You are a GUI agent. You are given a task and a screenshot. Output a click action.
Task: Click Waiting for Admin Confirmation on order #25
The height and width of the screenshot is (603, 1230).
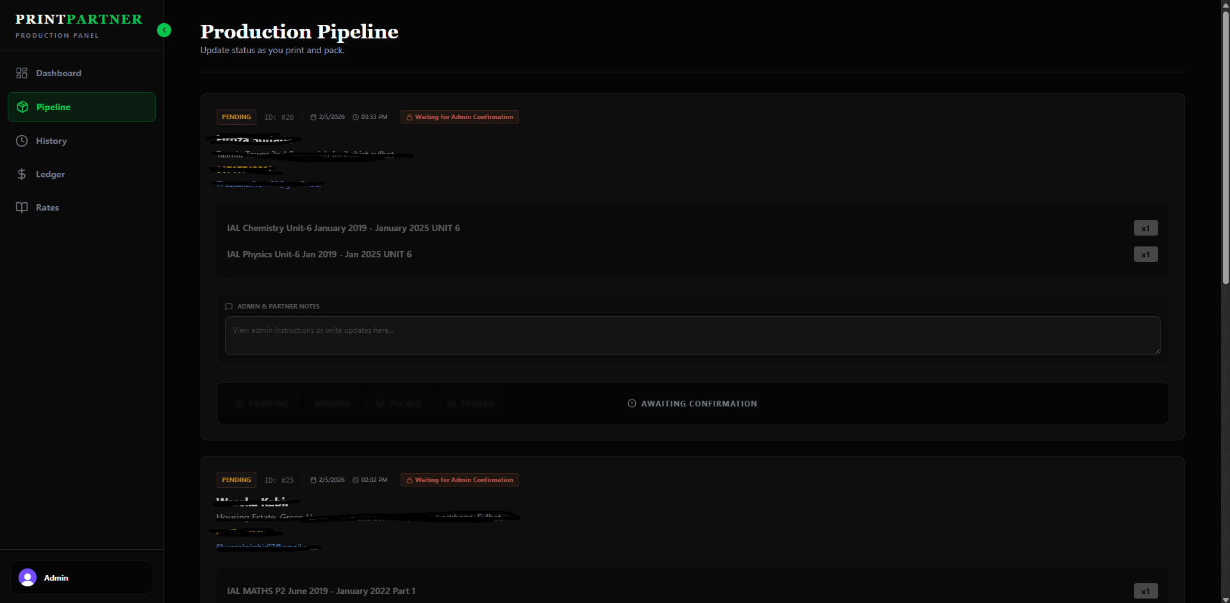[x=460, y=480]
